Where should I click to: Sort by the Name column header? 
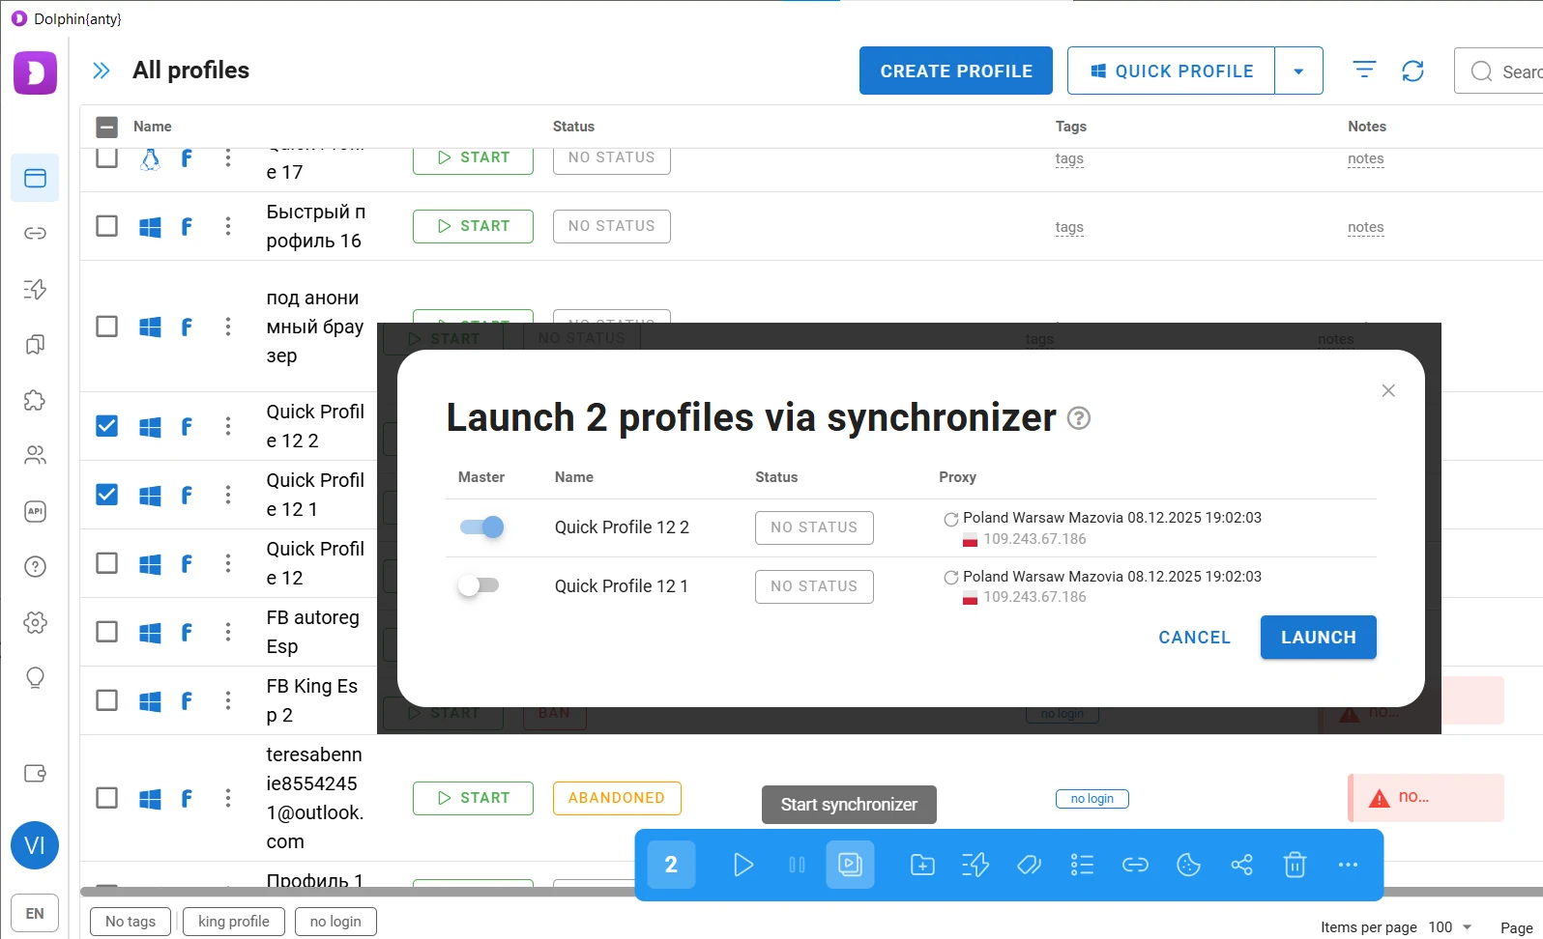(x=153, y=127)
